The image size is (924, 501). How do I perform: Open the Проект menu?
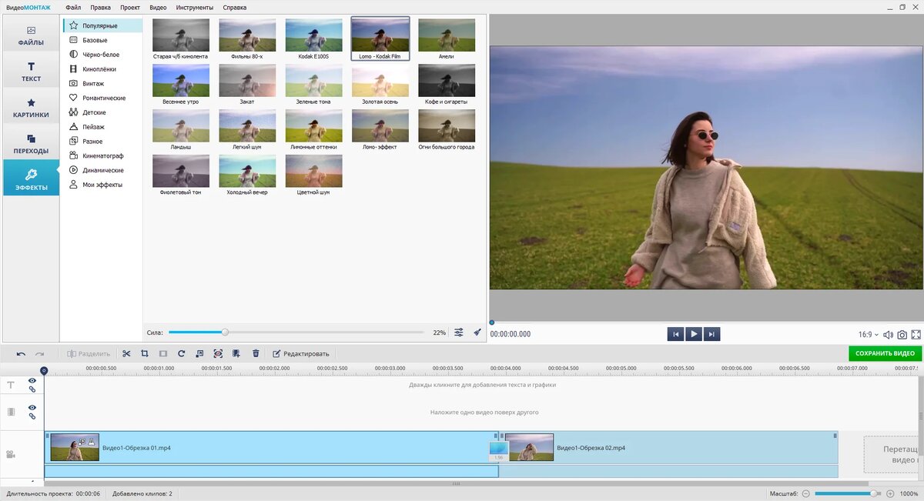click(130, 7)
